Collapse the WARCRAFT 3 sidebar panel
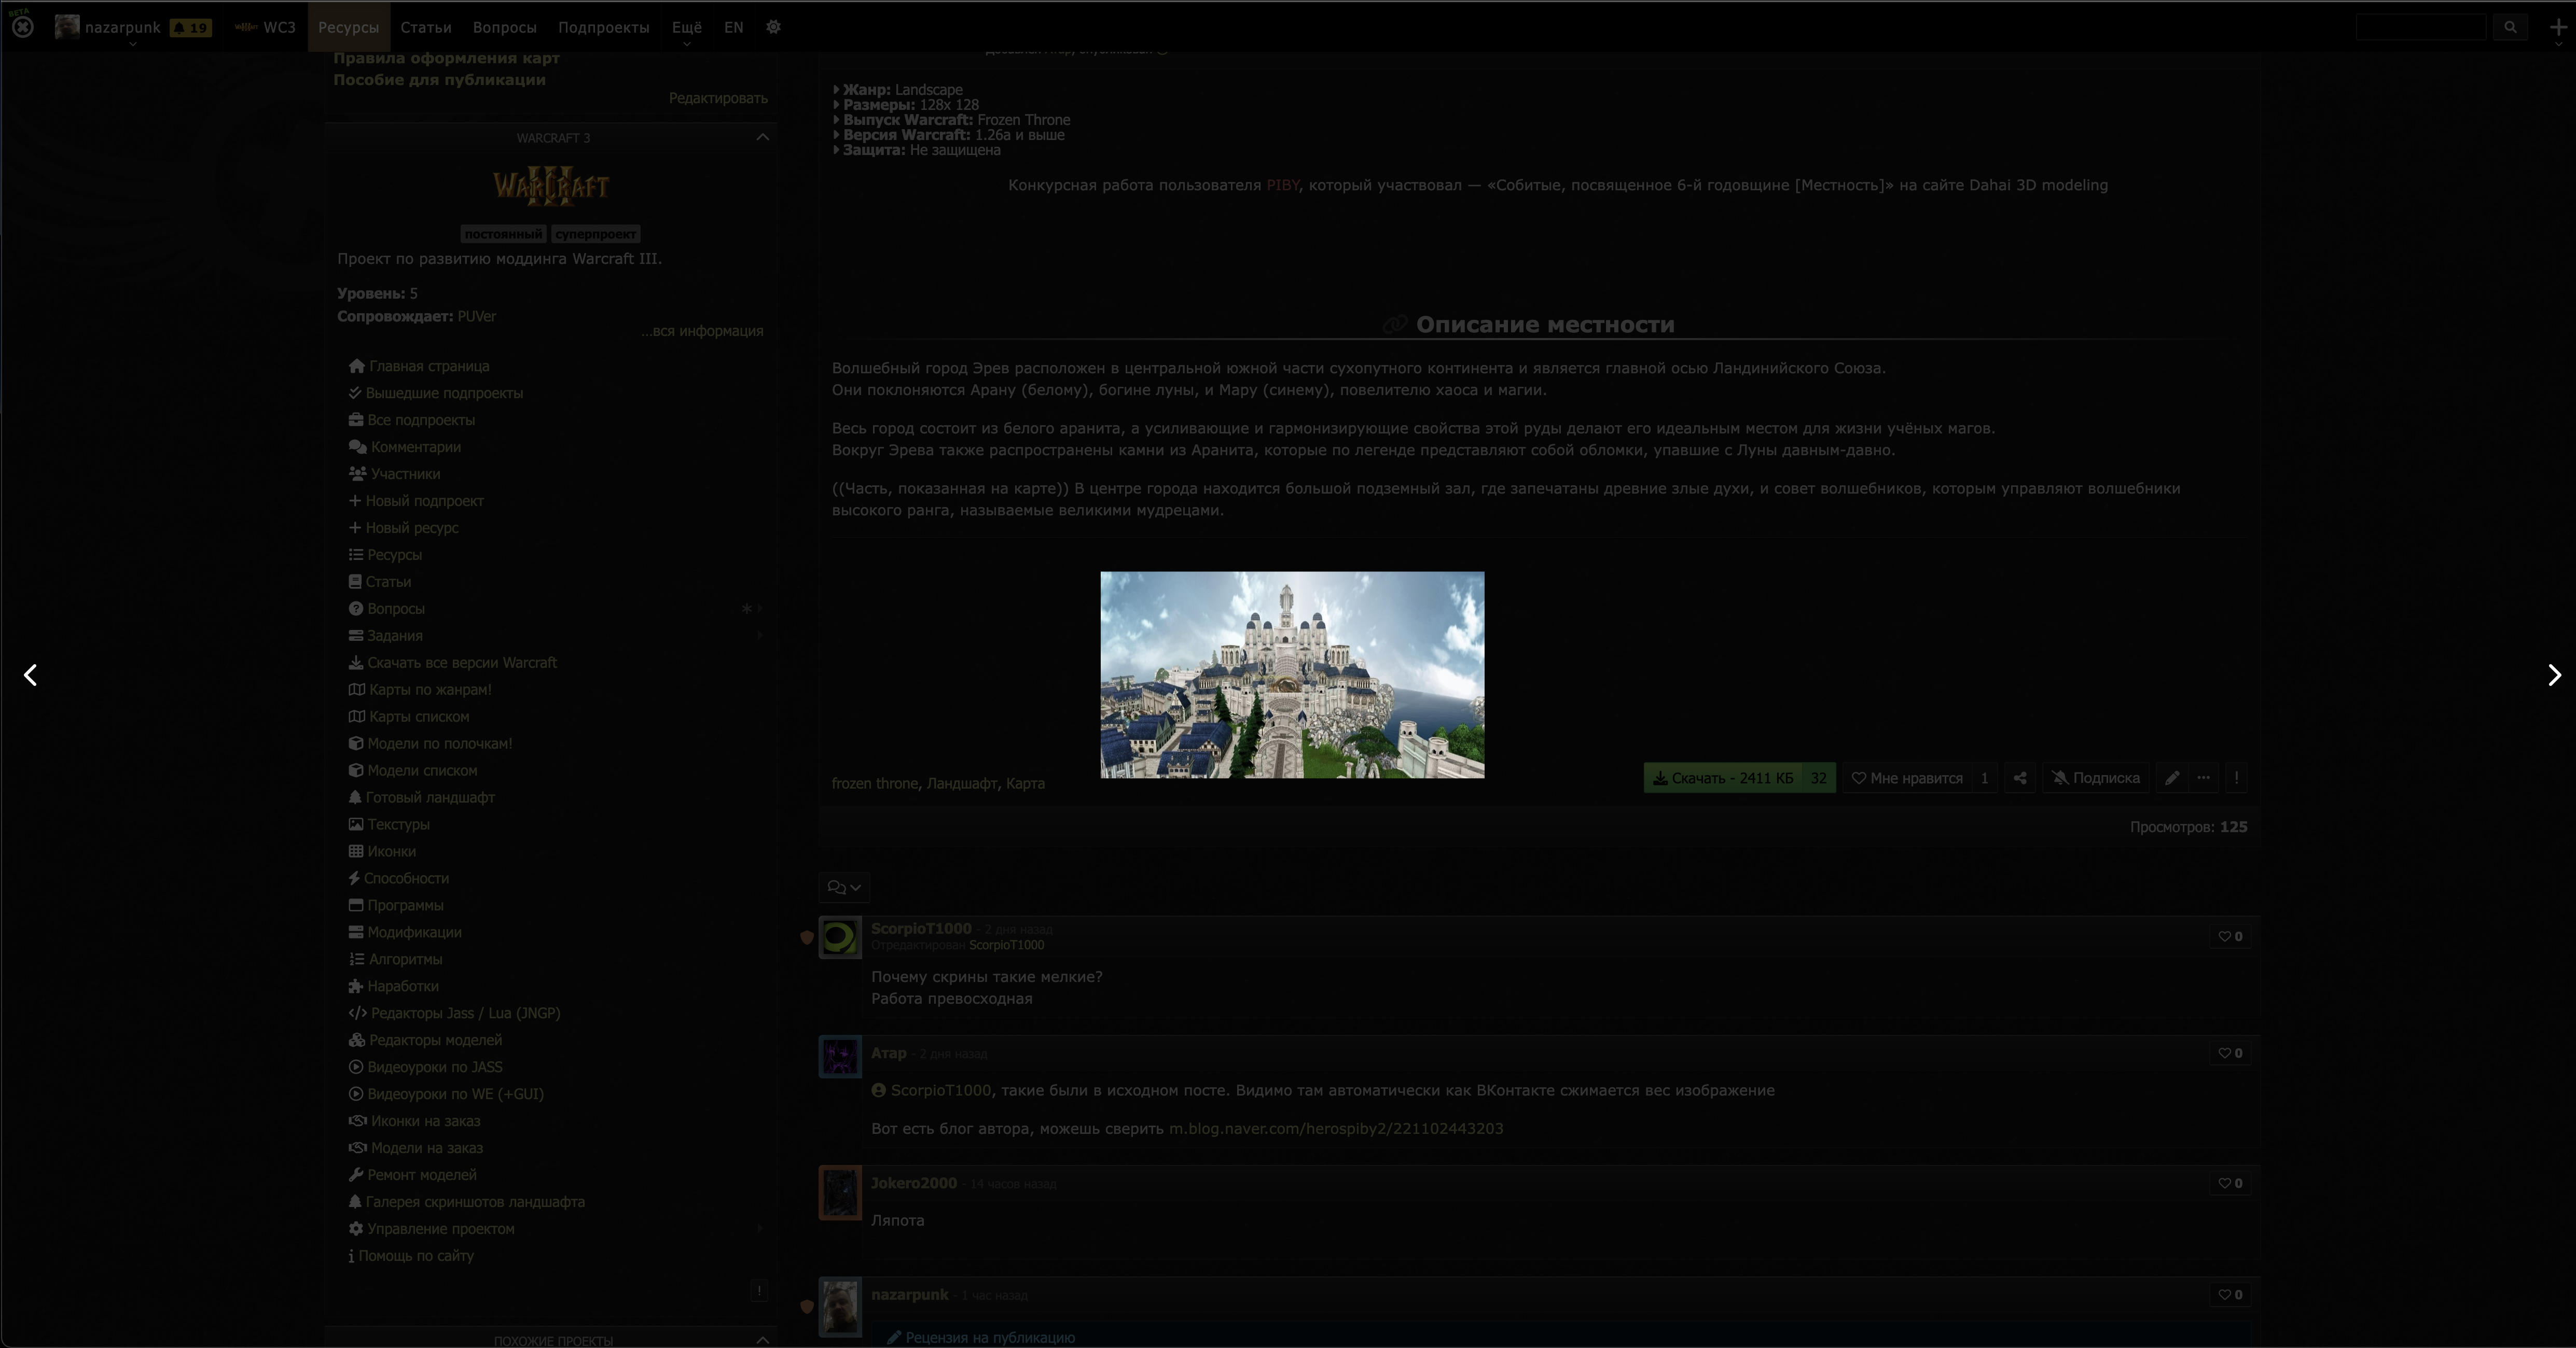This screenshot has width=2576, height=1348. (763, 138)
